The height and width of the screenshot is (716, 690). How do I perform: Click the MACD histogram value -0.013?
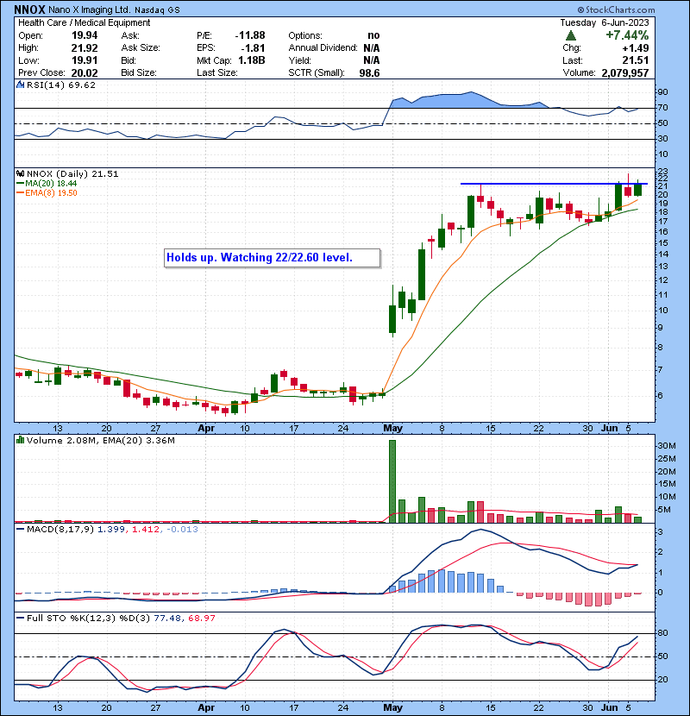183,530
